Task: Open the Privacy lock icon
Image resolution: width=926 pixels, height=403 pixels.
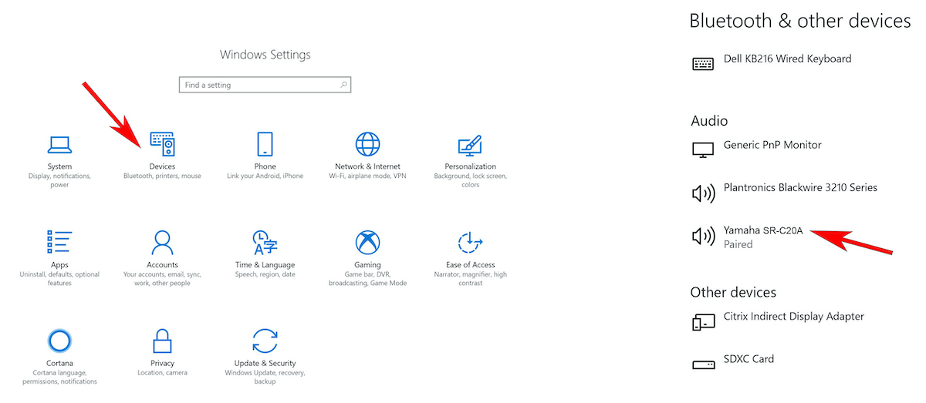Action: pyautogui.click(x=162, y=341)
